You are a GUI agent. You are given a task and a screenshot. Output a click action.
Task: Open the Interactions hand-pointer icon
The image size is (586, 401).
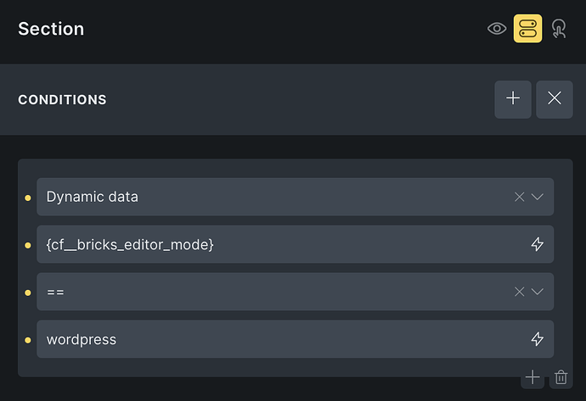point(558,29)
